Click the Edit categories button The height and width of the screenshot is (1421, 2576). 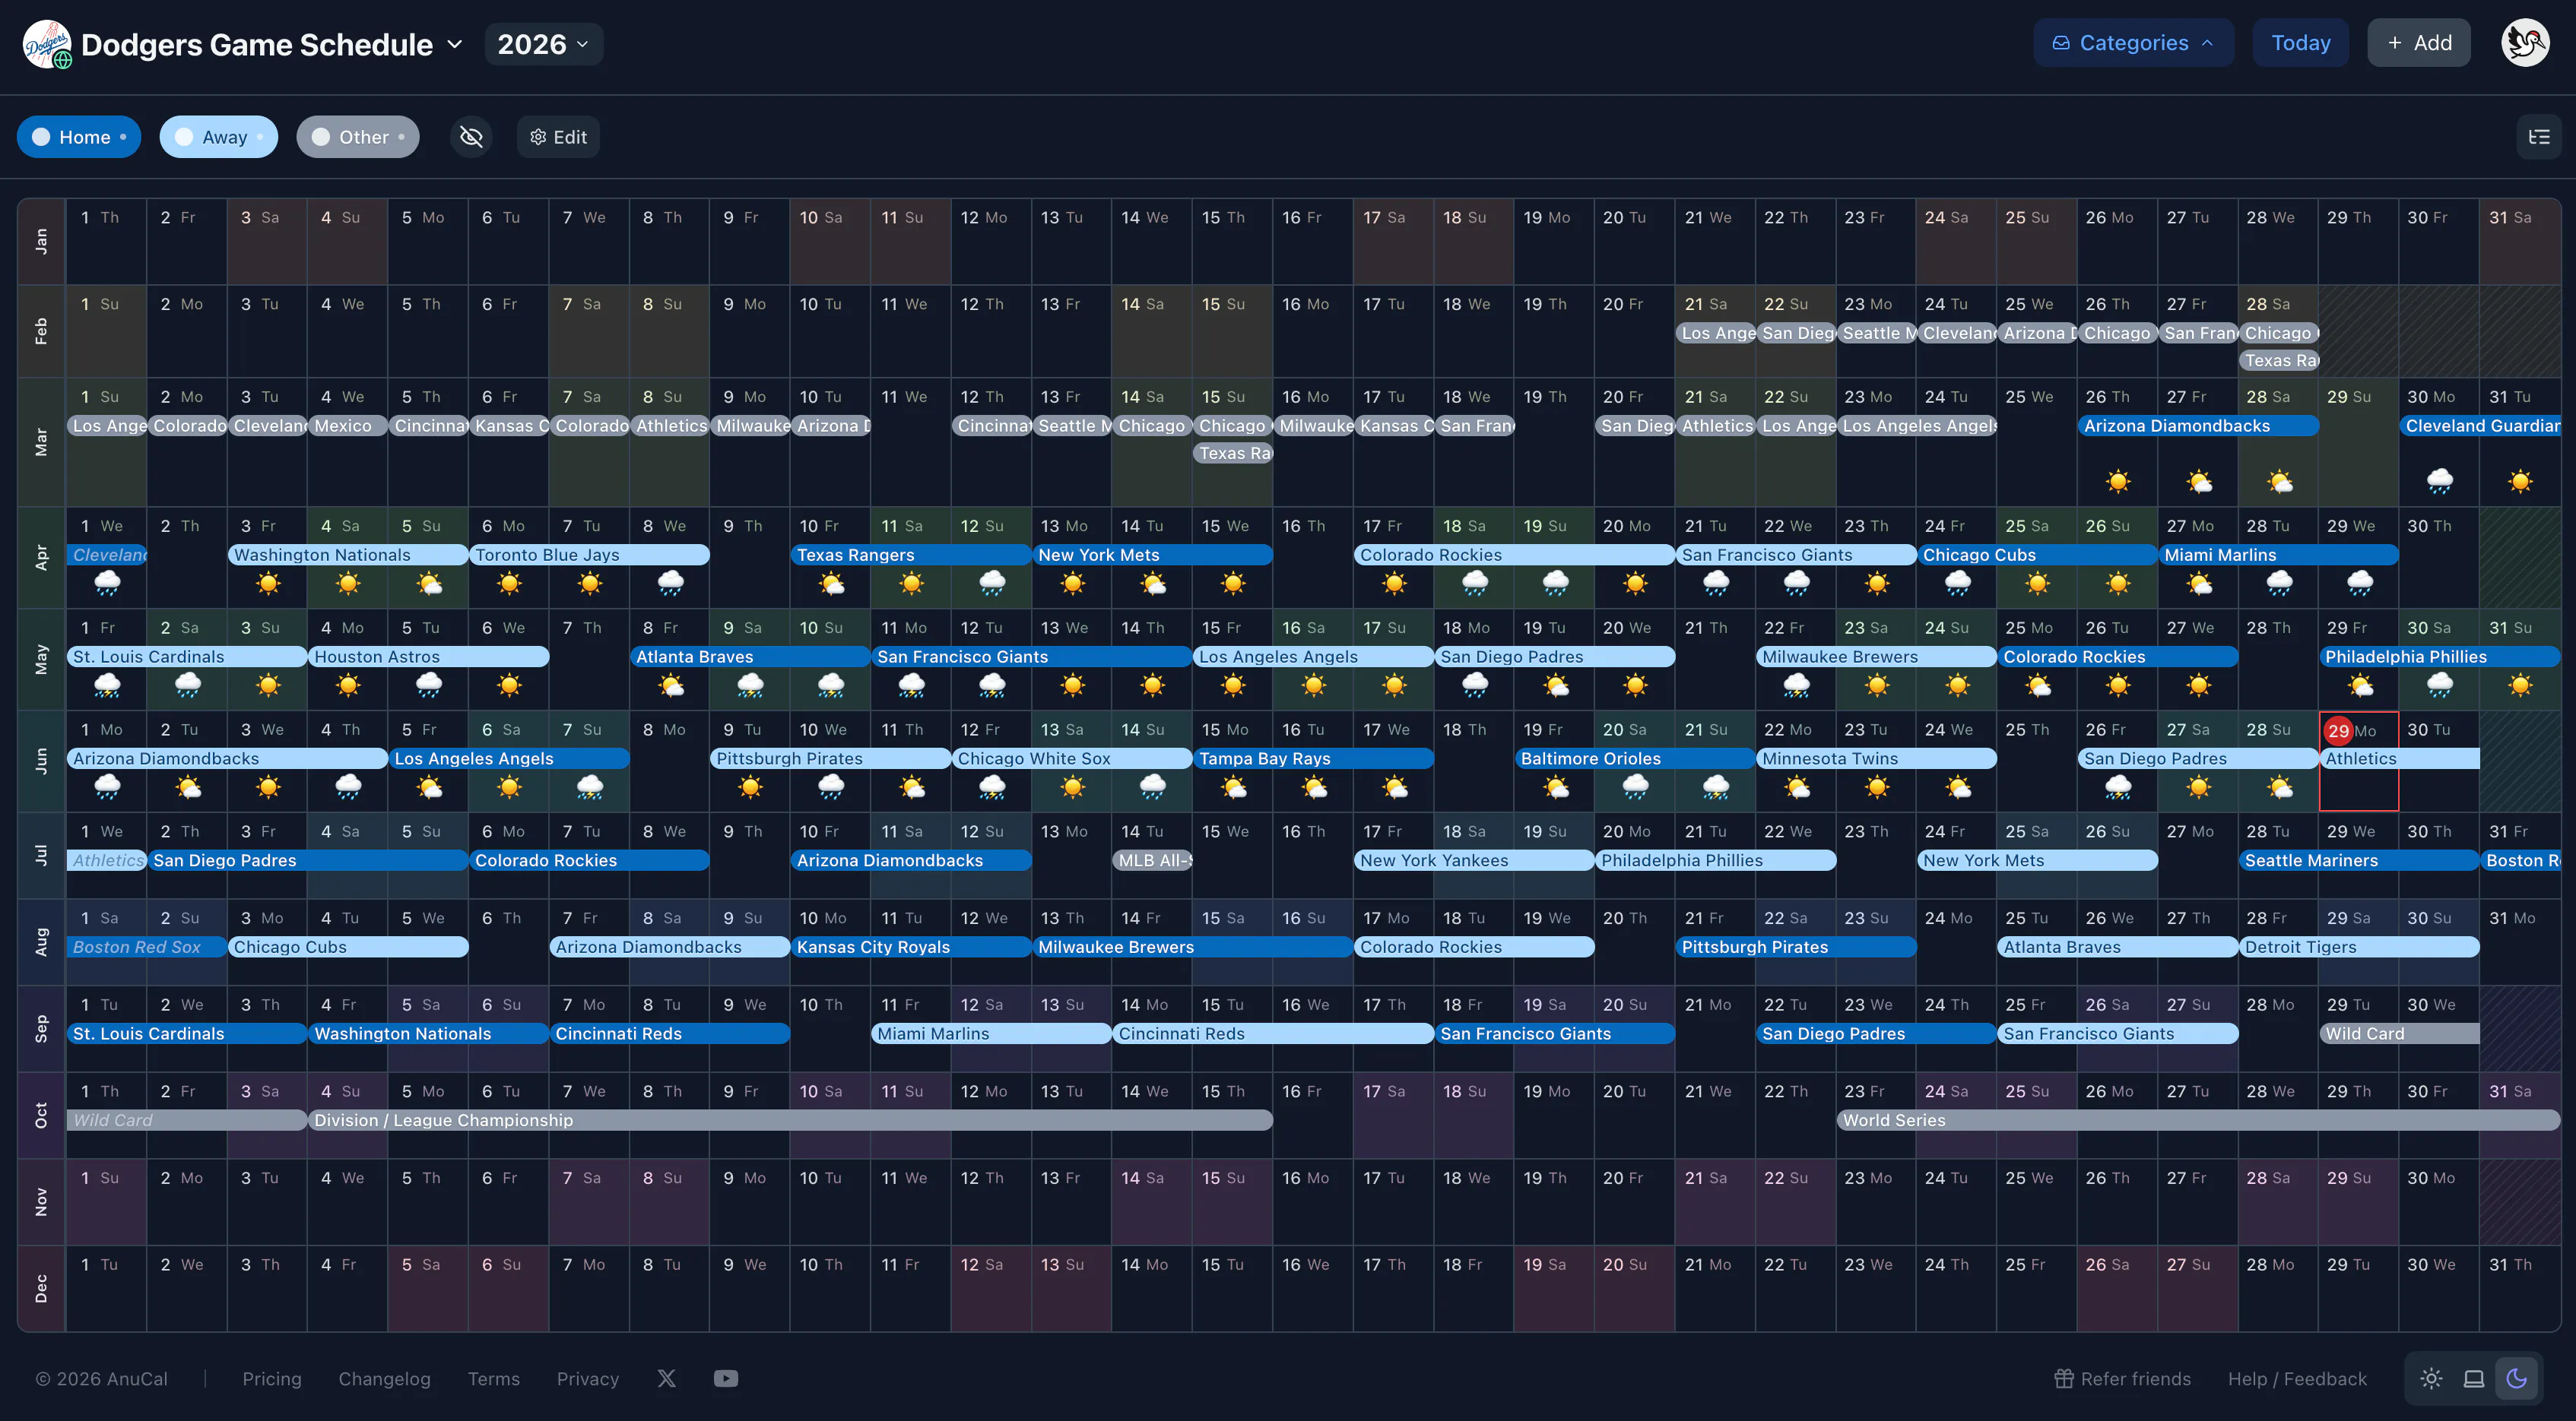pos(558,137)
